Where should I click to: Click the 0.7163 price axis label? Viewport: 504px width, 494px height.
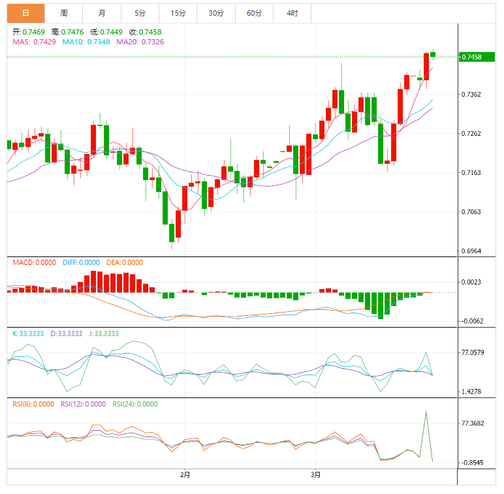[471, 172]
